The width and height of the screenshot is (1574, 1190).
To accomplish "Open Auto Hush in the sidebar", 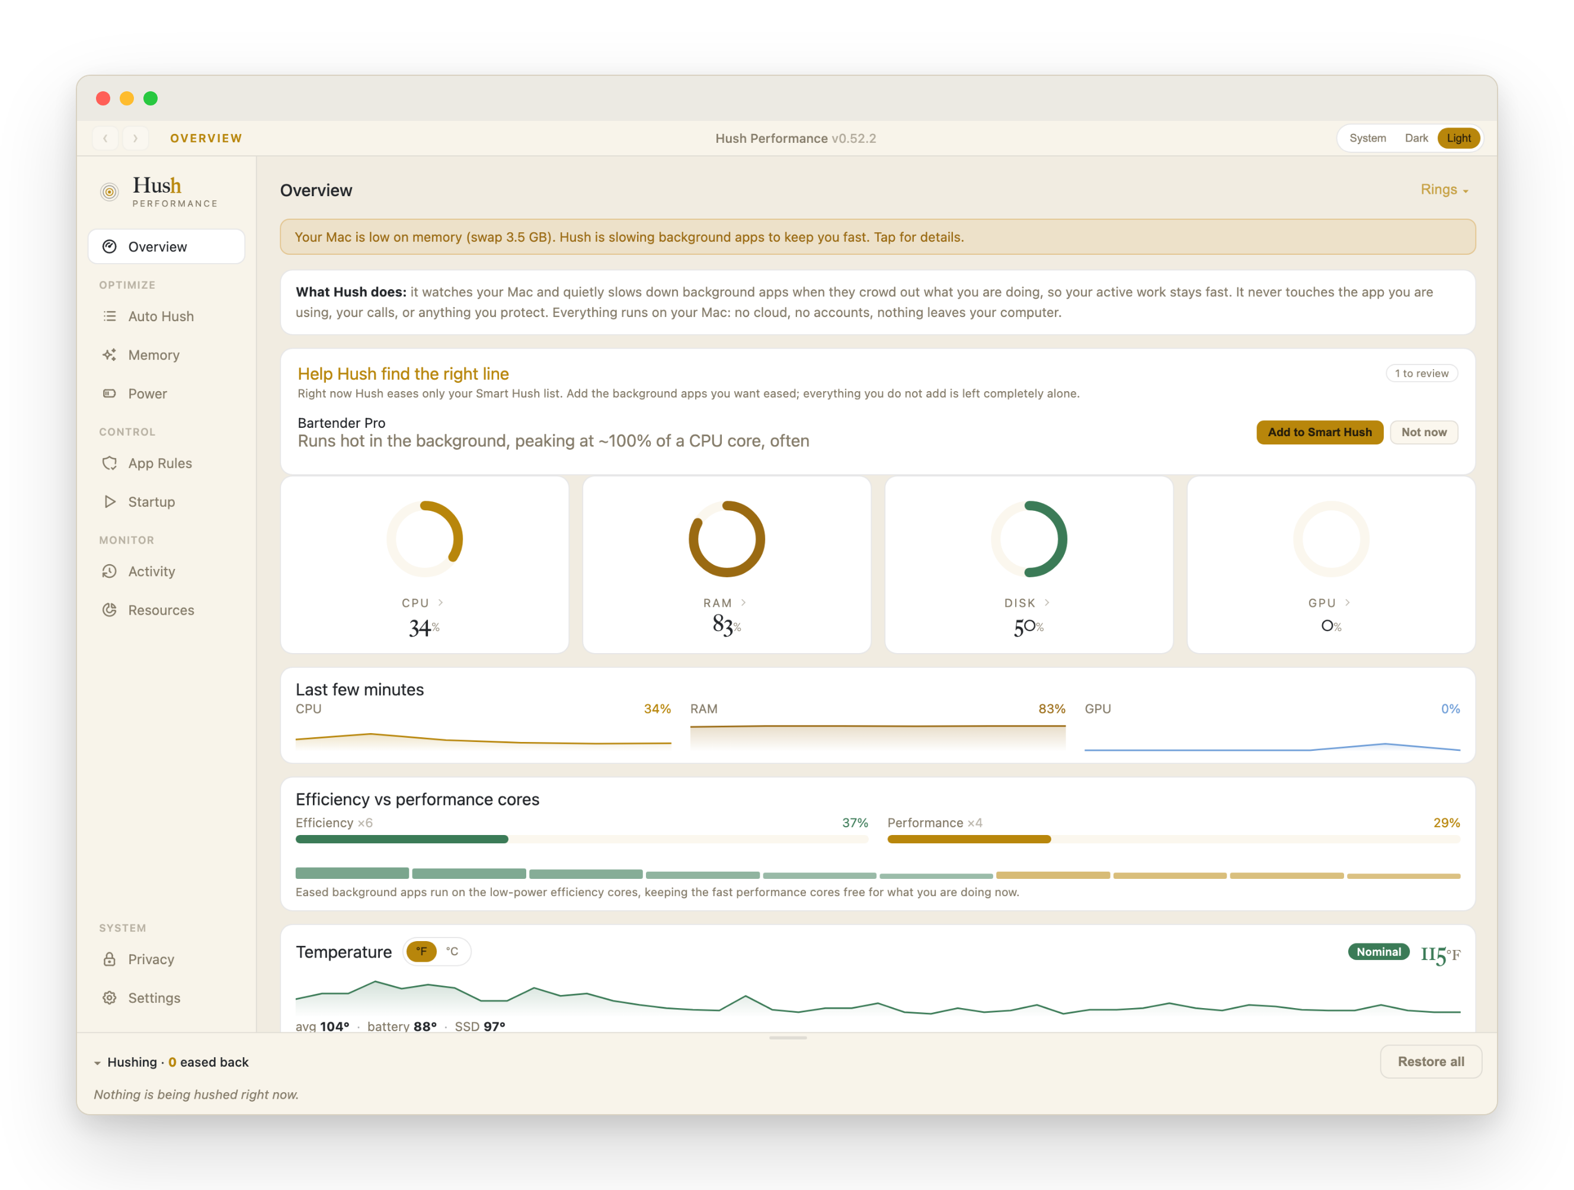I will pos(167,316).
